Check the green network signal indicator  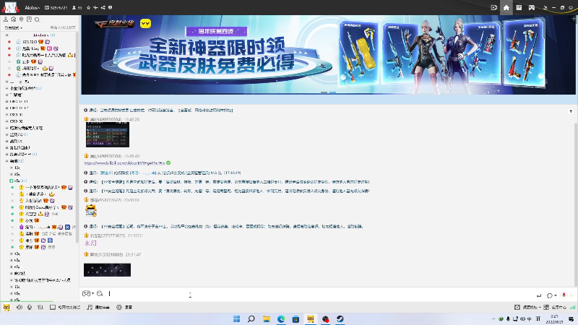[572, 308]
